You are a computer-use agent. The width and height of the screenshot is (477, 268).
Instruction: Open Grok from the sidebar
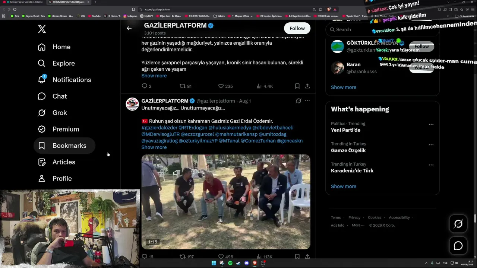tap(53, 112)
